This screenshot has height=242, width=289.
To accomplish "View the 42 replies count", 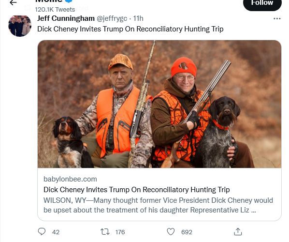I will point(56,232).
